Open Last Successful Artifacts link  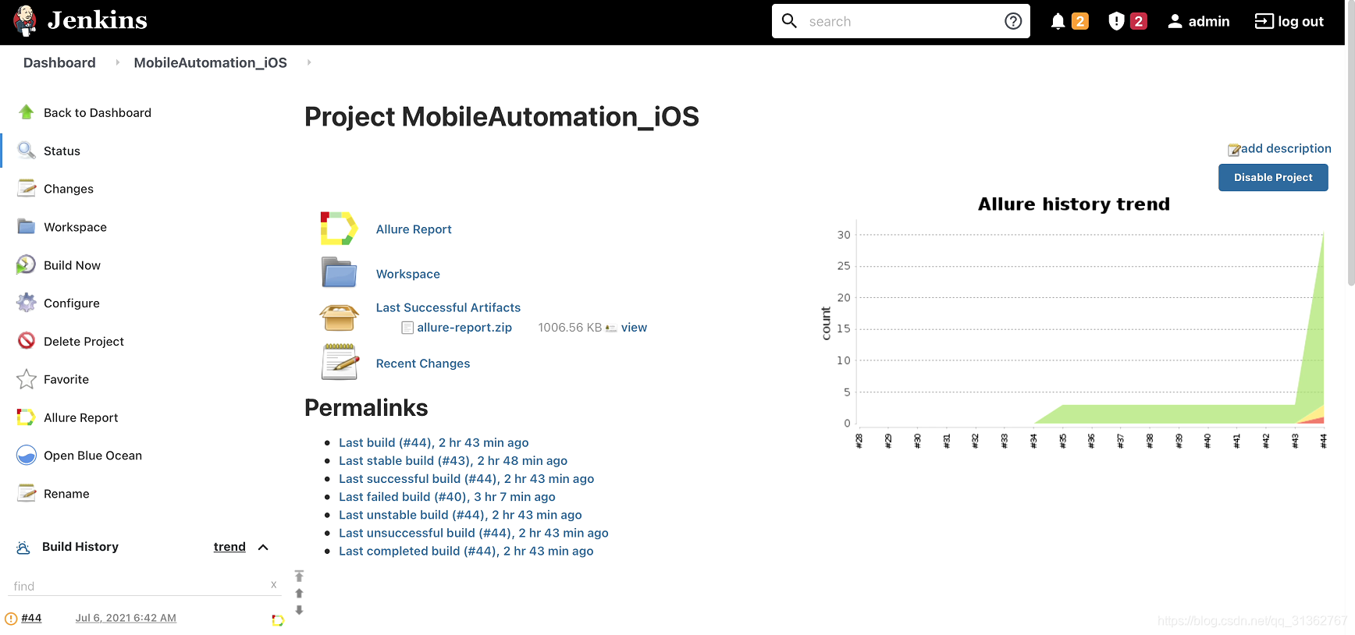[448, 307]
